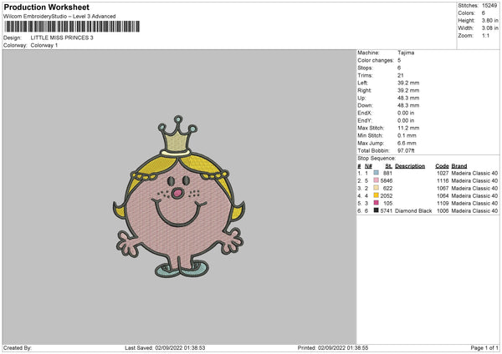The image size is (502, 354).
Task: Click the Zoom value 1:1
Action: tap(485, 35)
